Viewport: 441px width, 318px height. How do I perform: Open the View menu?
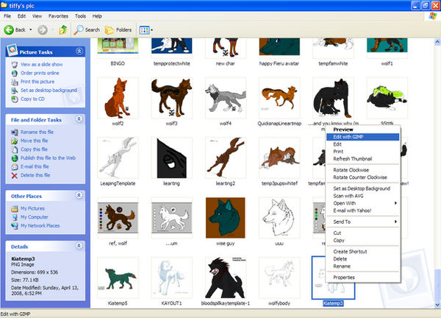click(x=37, y=16)
